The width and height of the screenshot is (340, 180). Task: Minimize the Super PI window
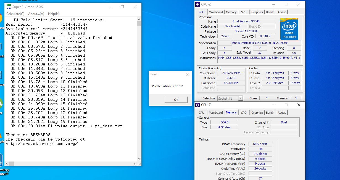point(110,7)
